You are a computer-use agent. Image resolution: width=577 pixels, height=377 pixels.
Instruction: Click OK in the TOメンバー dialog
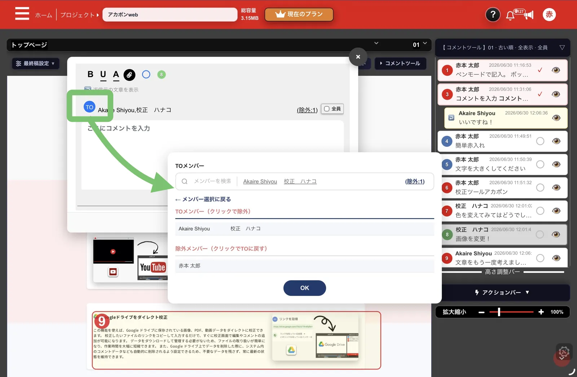(305, 288)
